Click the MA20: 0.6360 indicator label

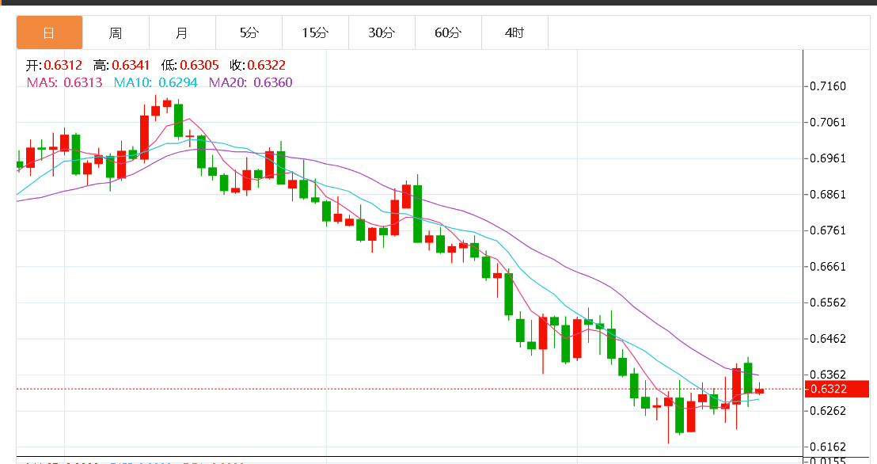click(251, 83)
